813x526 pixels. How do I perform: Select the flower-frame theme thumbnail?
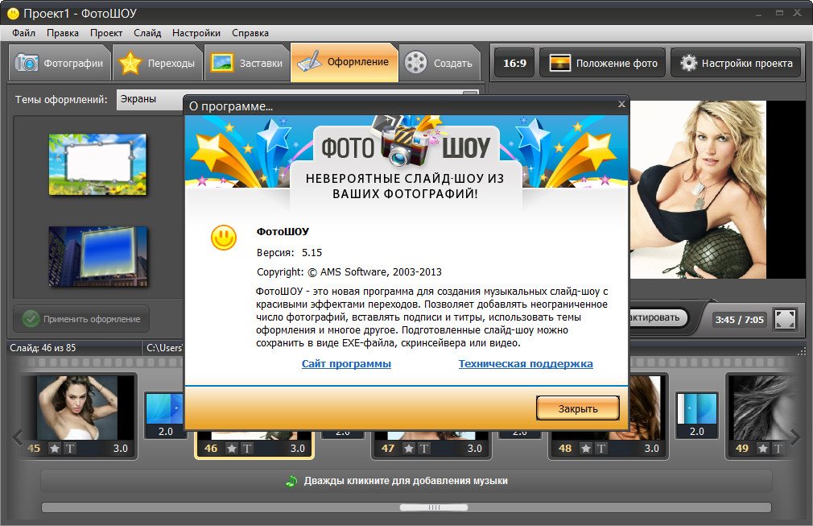pos(97,164)
